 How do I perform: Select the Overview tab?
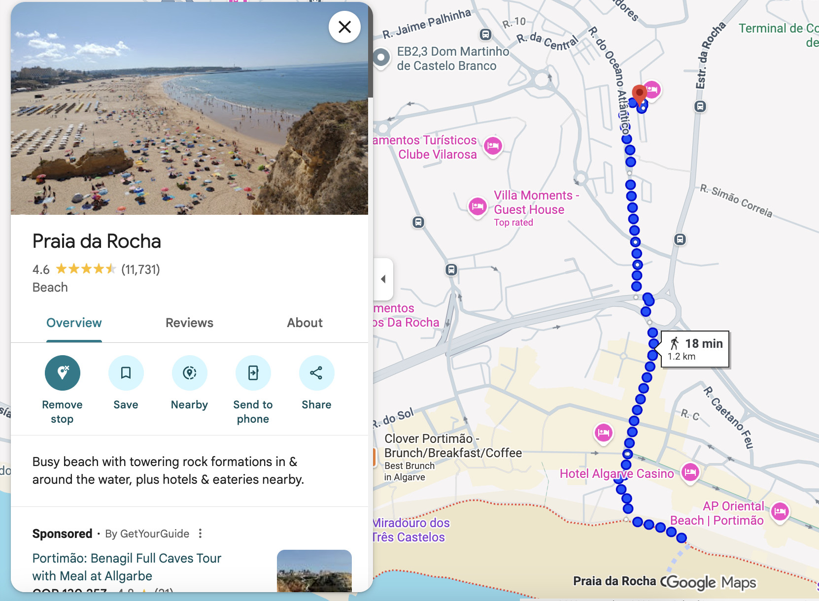74,323
